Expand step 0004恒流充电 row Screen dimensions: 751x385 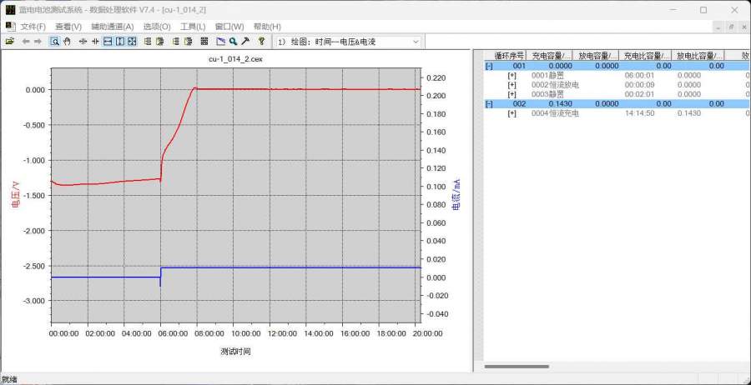pos(512,113)
